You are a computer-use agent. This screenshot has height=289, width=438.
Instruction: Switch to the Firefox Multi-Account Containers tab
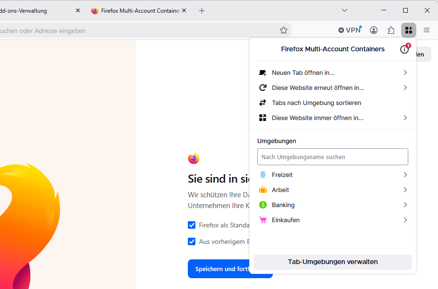[x=139, y=10]
